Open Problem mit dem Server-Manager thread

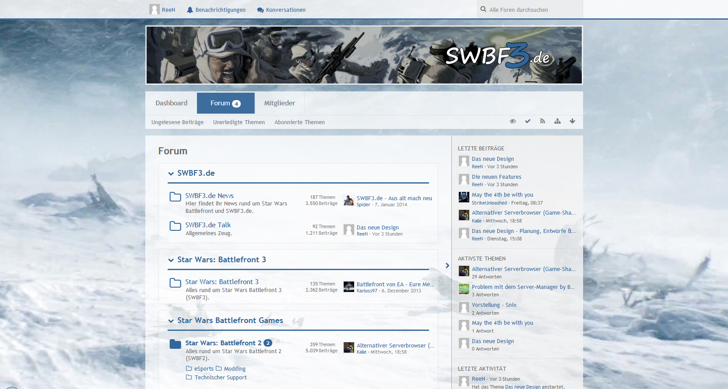pyautogui.click(x=523, y=287)
